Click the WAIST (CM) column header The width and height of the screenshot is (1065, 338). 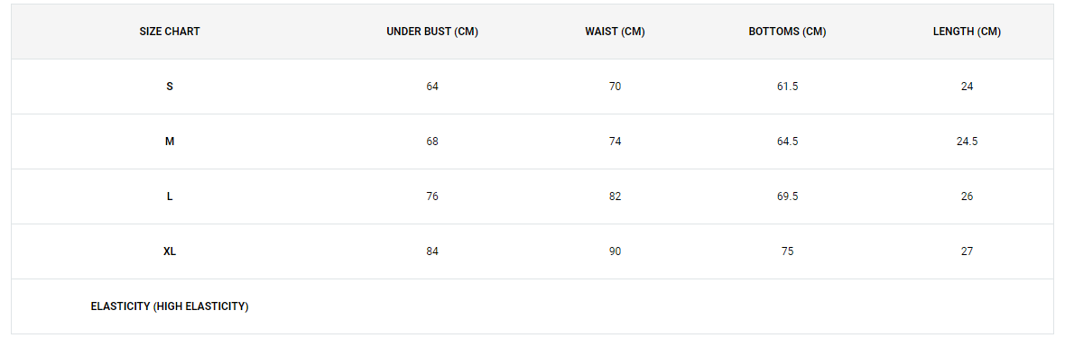click(615, 32)
